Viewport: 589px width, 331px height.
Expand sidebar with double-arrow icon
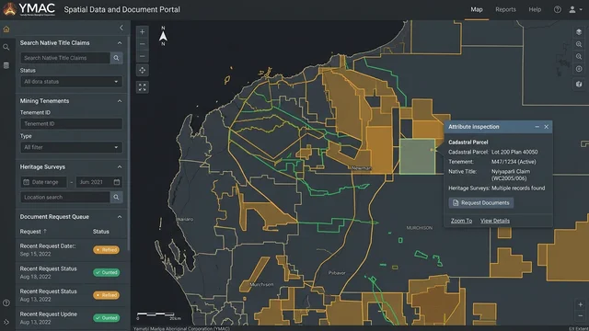click(x=6, y=322)
